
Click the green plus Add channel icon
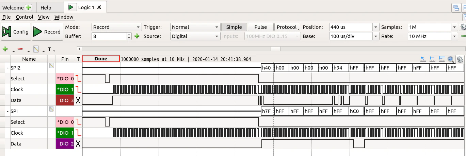[x=5, y=49]
